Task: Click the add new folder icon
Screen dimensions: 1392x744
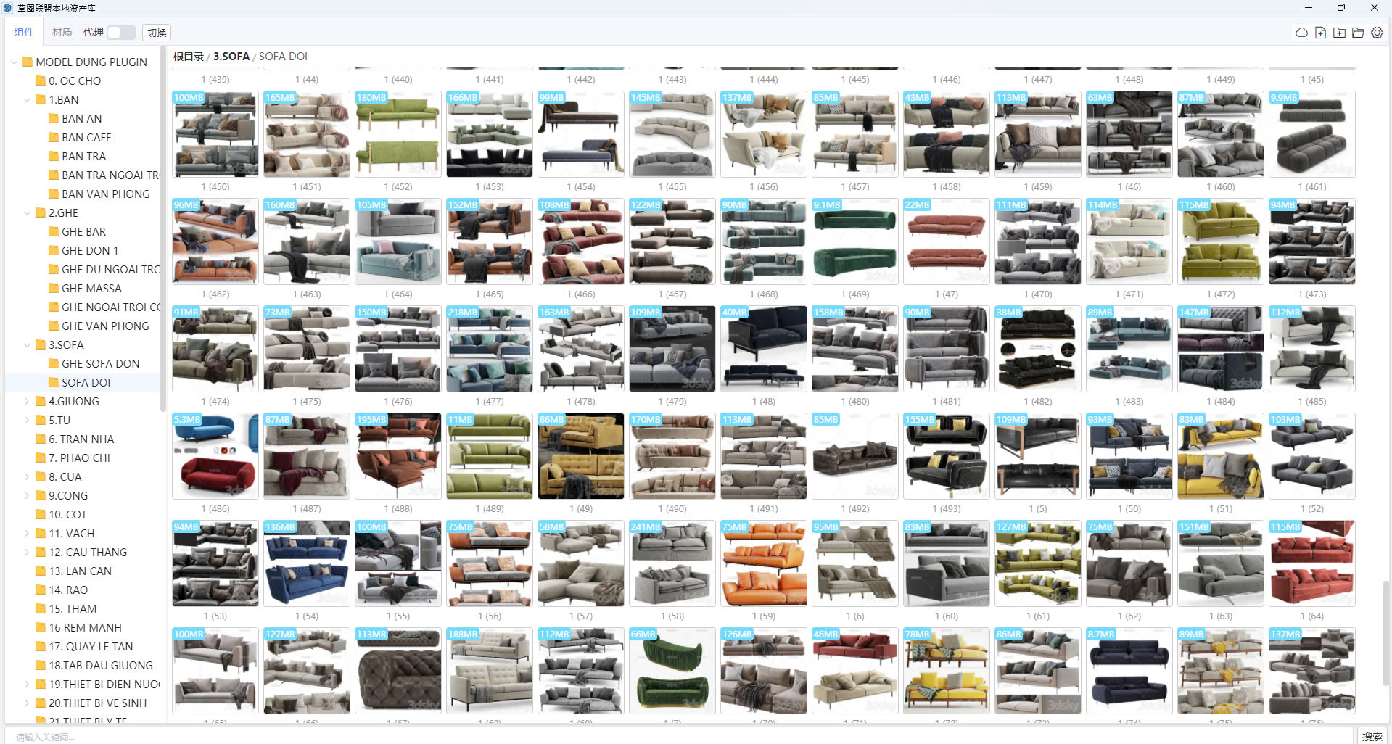Action: coord(1339,33)
